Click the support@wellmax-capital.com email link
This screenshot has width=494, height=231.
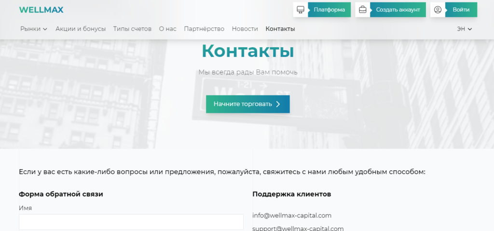pyautogui.click(x=298, y=229)
